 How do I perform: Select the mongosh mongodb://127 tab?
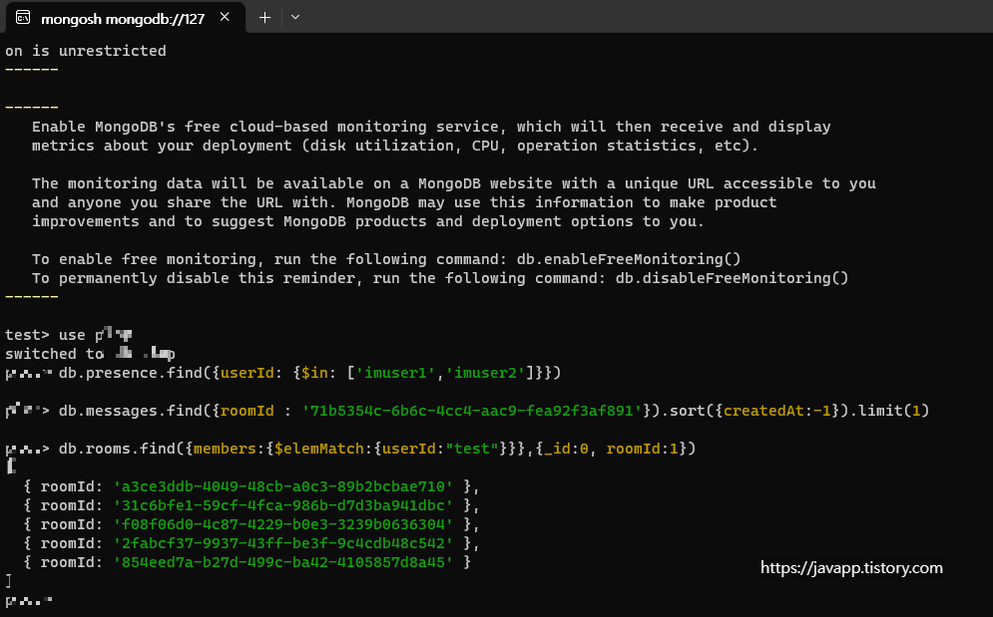click(x=125, y=18)
